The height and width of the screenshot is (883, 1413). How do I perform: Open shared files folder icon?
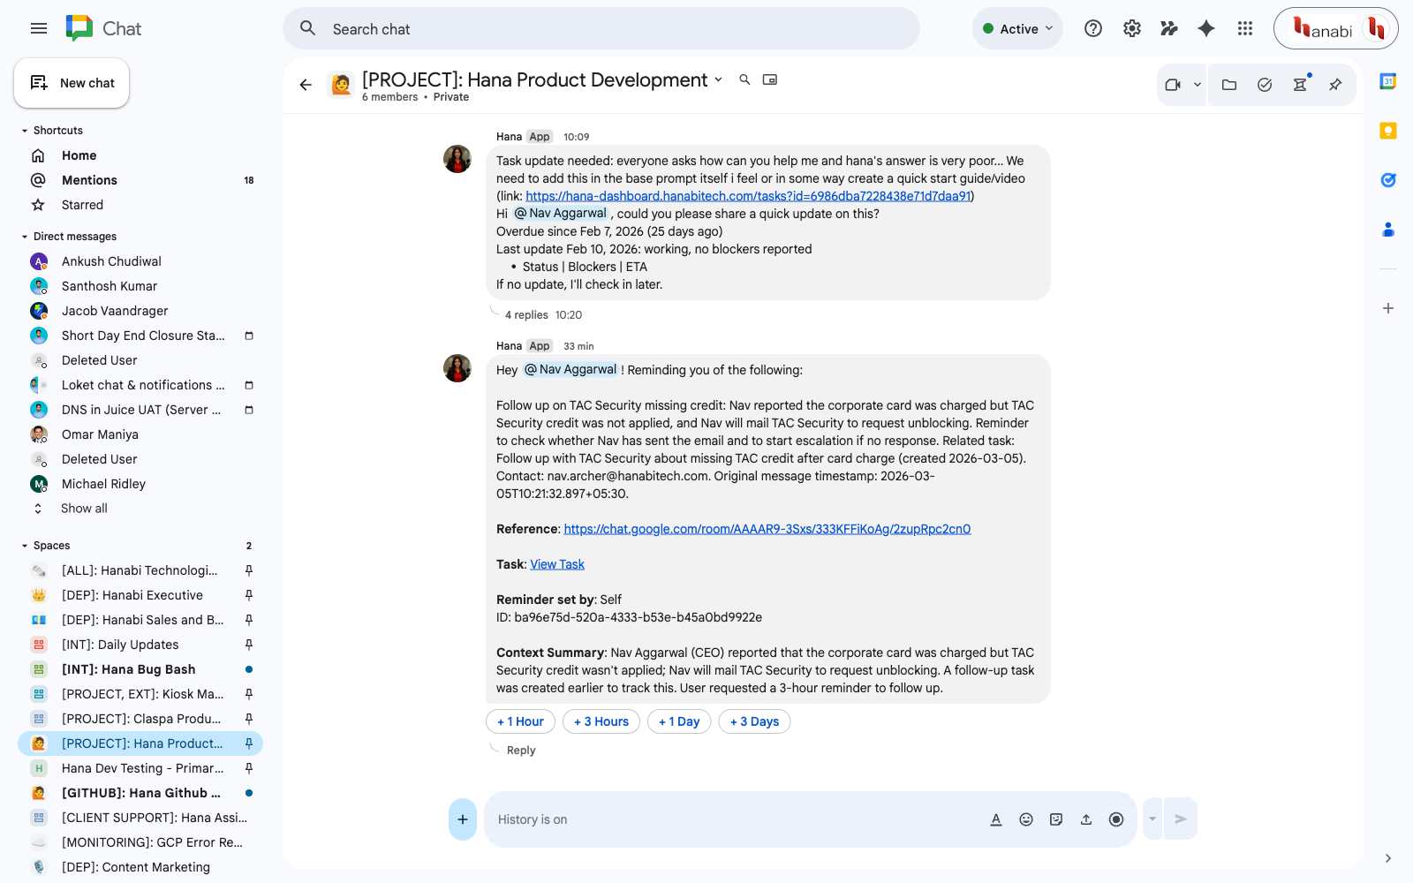coord(1228,85)
